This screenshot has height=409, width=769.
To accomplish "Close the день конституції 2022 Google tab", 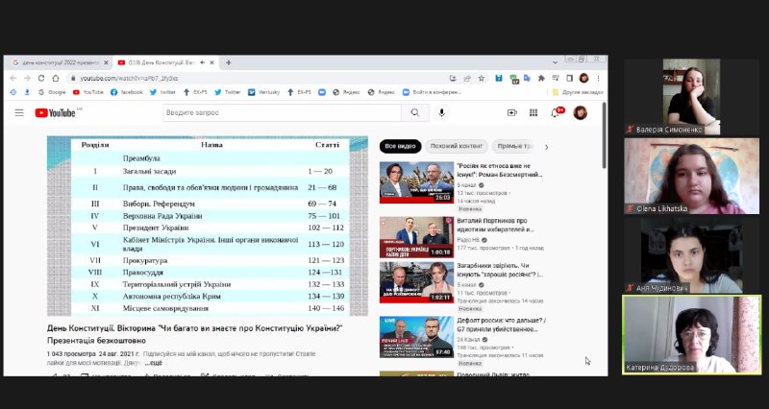I will (106, 62).
